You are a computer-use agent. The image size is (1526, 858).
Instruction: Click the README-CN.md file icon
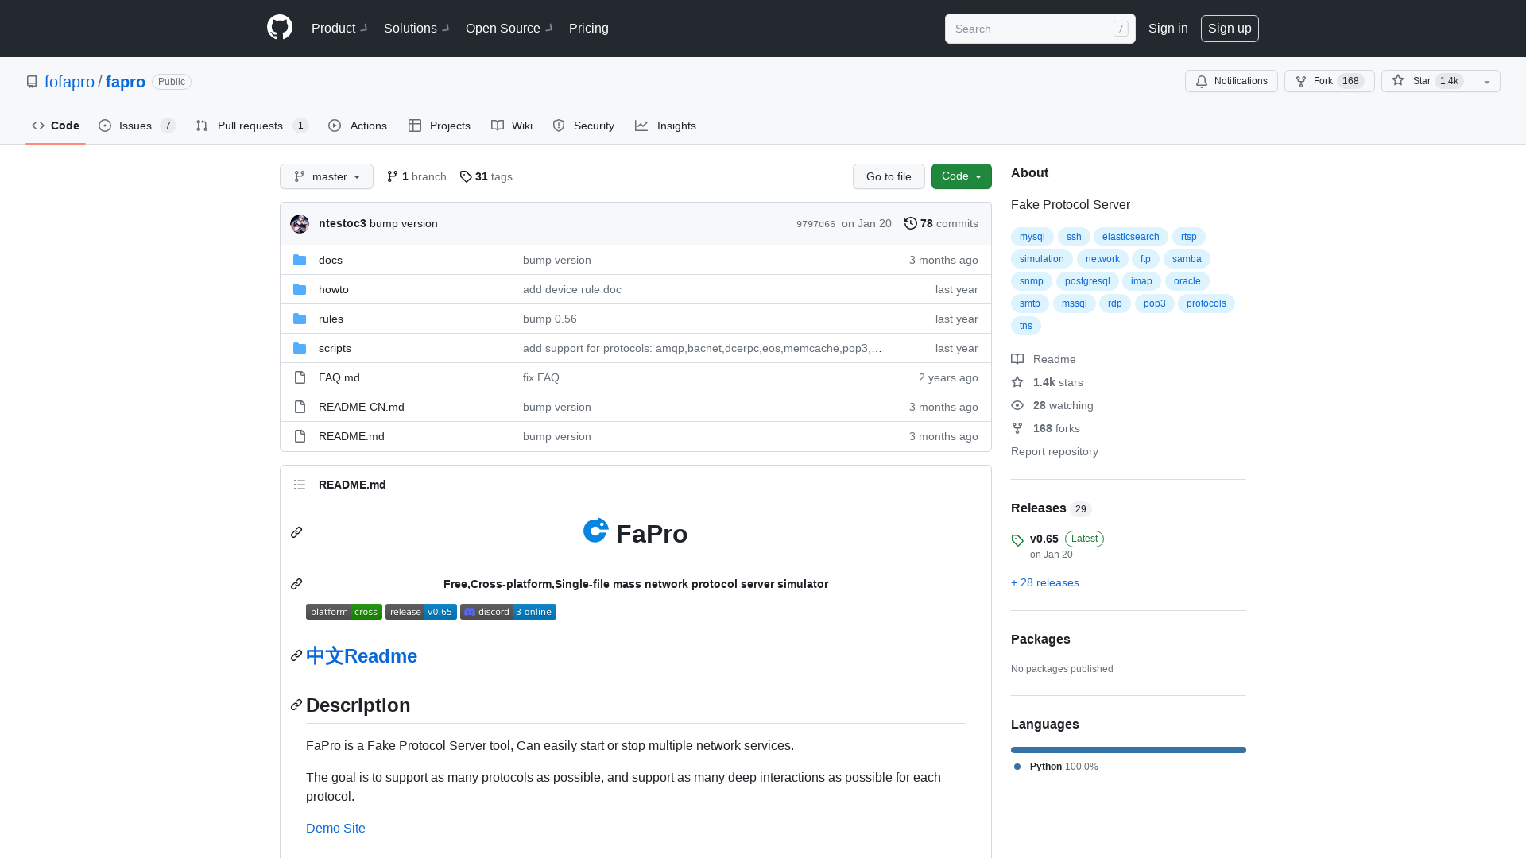(300, 407)
